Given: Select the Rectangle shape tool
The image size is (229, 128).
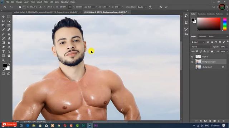Looking at the screenshot, I should tap(3, 56).
